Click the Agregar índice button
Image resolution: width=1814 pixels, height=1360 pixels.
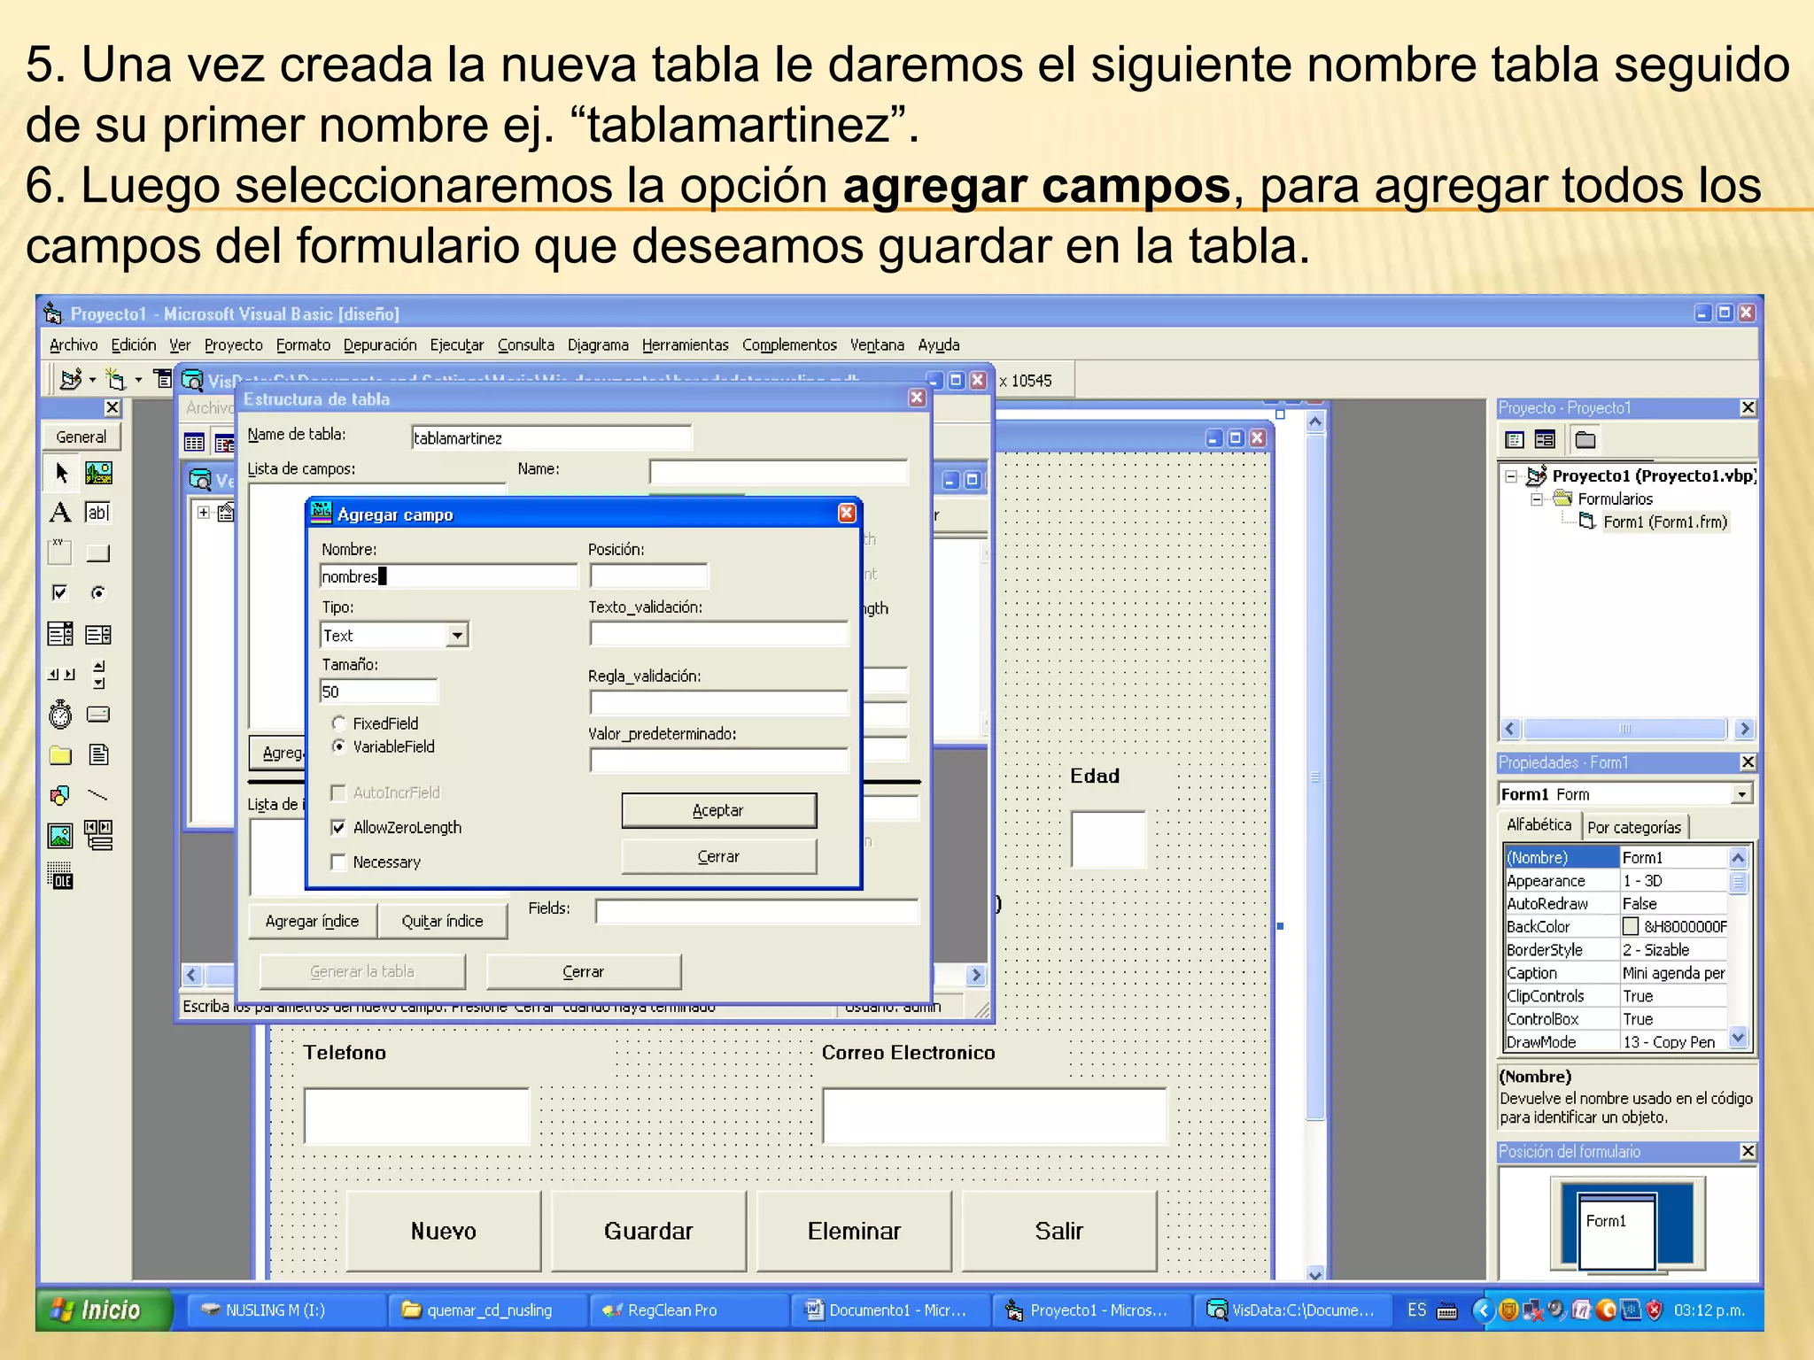pos(312,921)
